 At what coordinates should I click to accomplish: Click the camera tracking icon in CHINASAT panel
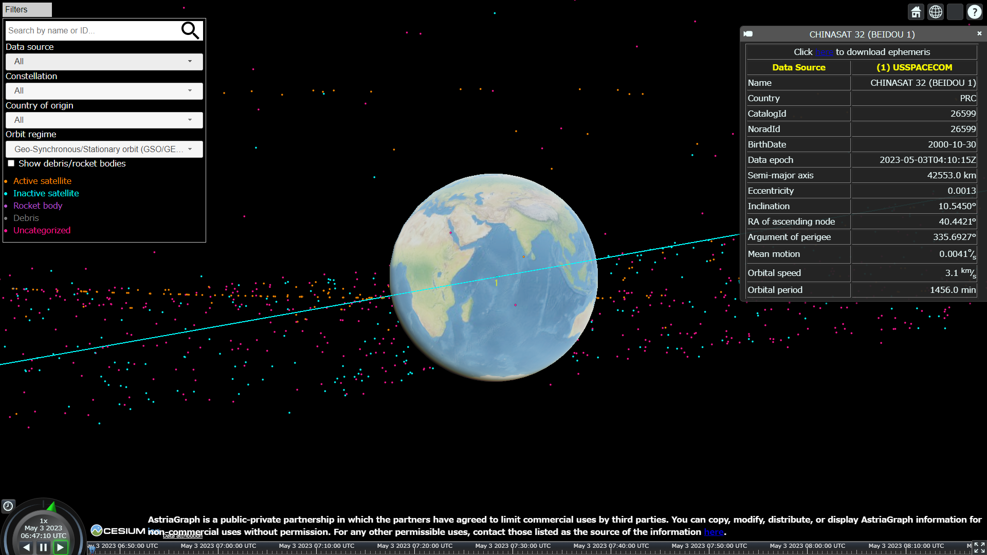click(x=748, y=34)
